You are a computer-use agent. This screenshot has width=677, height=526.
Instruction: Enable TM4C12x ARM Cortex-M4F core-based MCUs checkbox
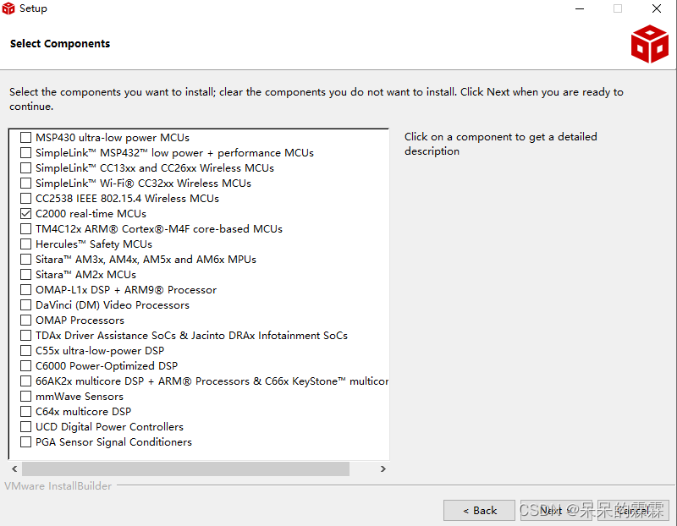[26, 228]
